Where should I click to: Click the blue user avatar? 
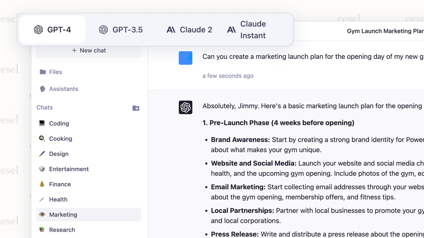pyautogui.click(x=185, y=58)
